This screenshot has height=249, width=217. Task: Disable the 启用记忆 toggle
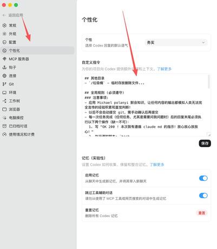(203, 178)
